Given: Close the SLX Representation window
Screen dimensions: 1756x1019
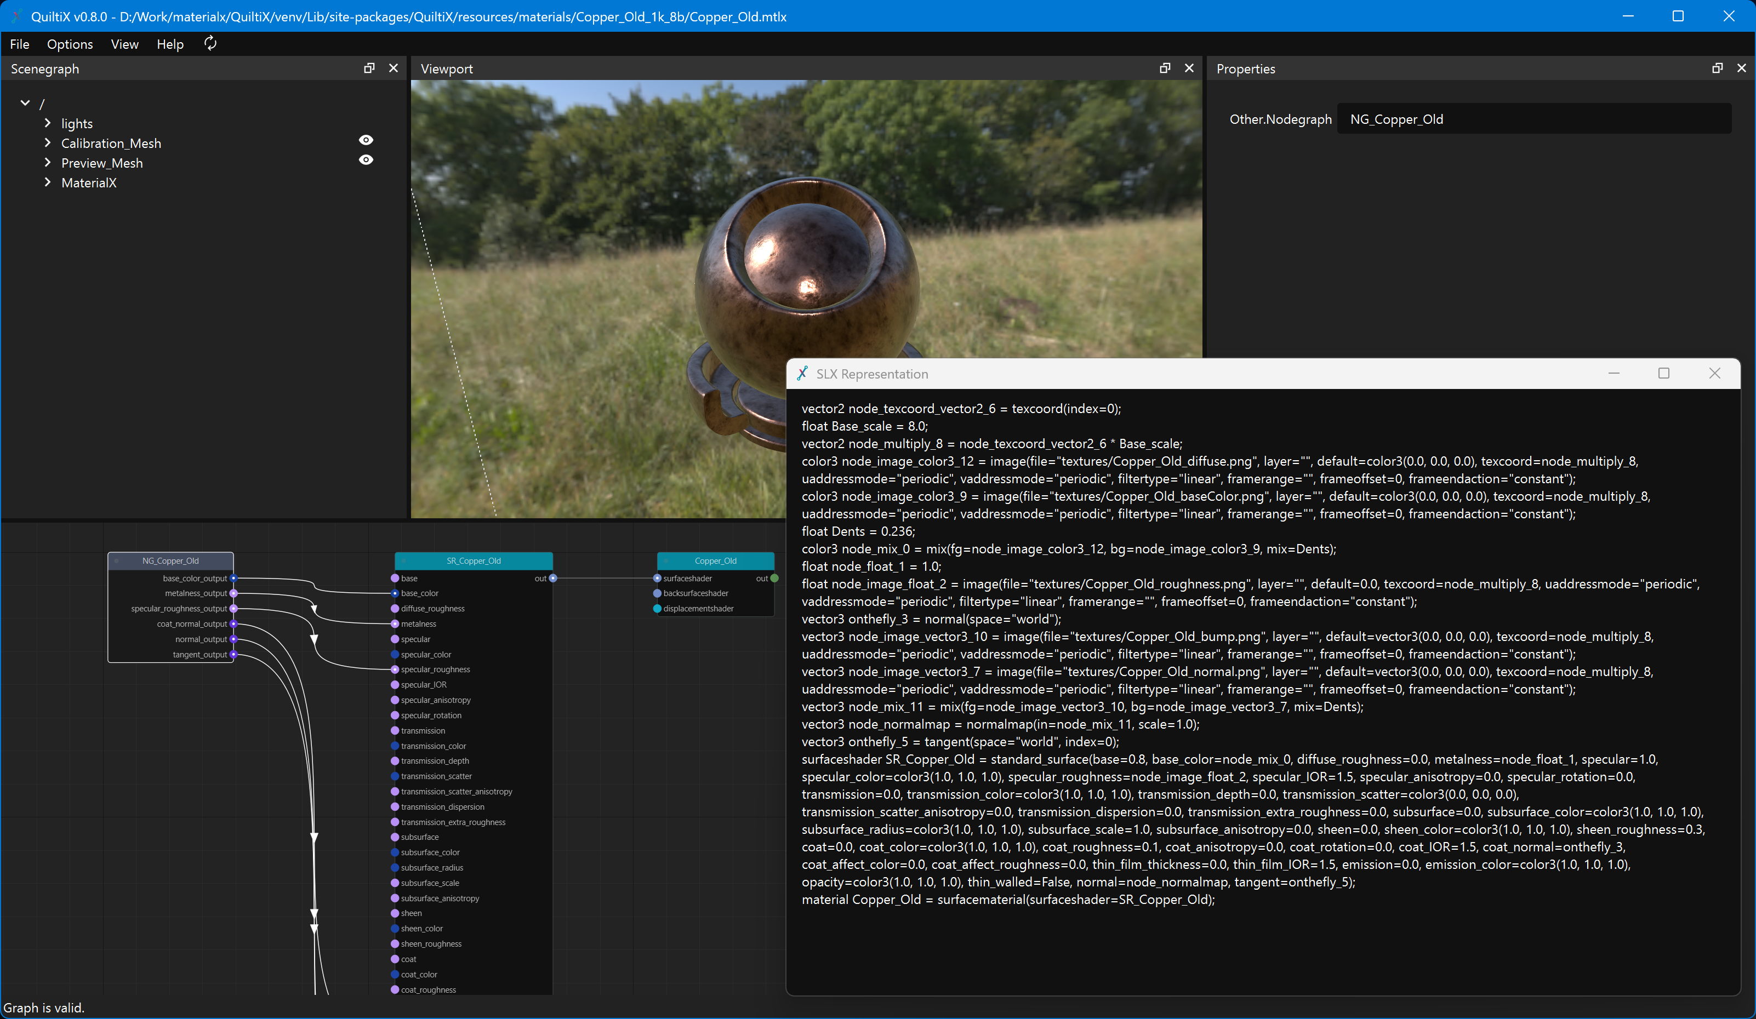Looking at the screenshot, I should pyautogui.click(x=1715, y=373).
